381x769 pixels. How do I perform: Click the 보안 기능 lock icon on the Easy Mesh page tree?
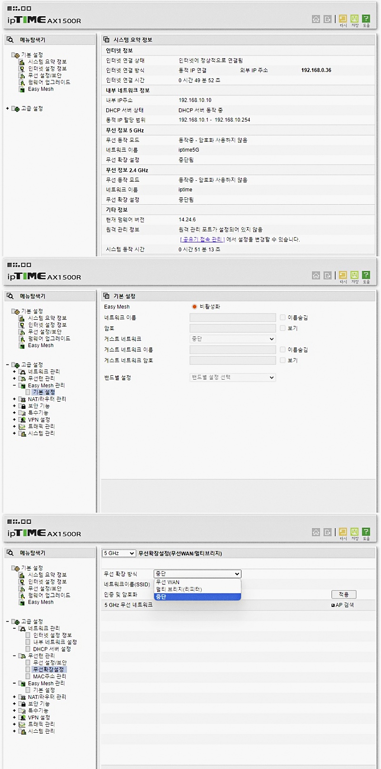pos(22,406)
